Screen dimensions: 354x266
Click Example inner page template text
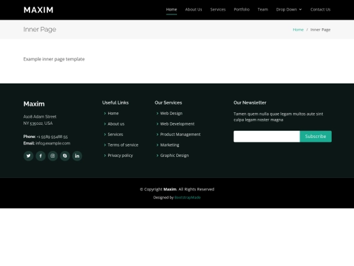click(x=54, y=59)
